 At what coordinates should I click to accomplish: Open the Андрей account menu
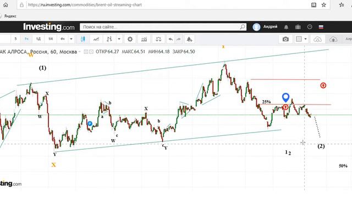(x=270, y=27)
